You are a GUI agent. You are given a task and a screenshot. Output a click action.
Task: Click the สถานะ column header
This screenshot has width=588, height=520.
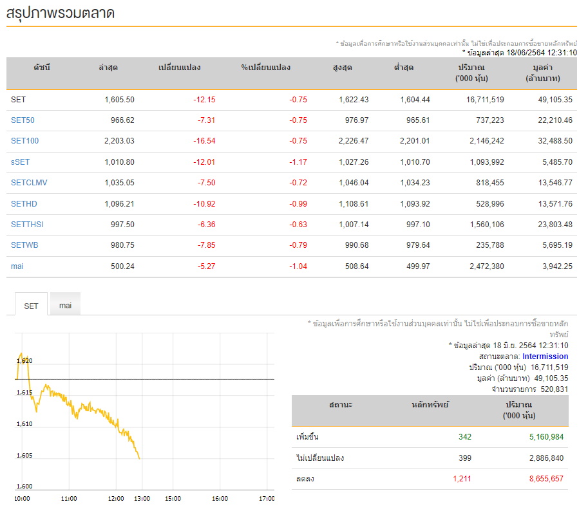[341, 405]
